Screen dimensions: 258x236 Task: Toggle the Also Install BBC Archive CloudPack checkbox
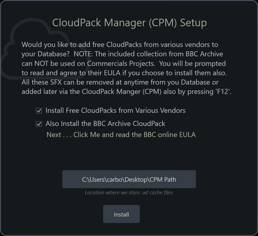(x=39, y=124)
